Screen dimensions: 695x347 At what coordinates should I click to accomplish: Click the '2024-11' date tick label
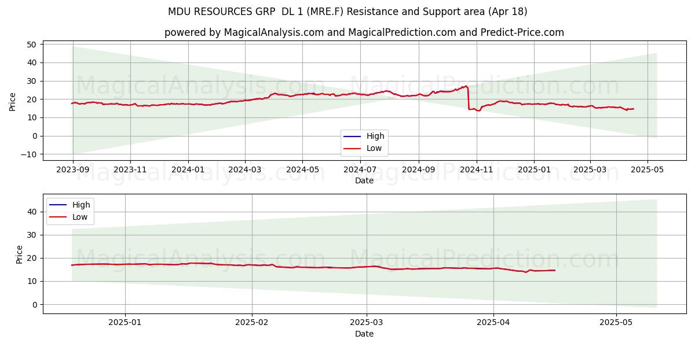(477, 170)
